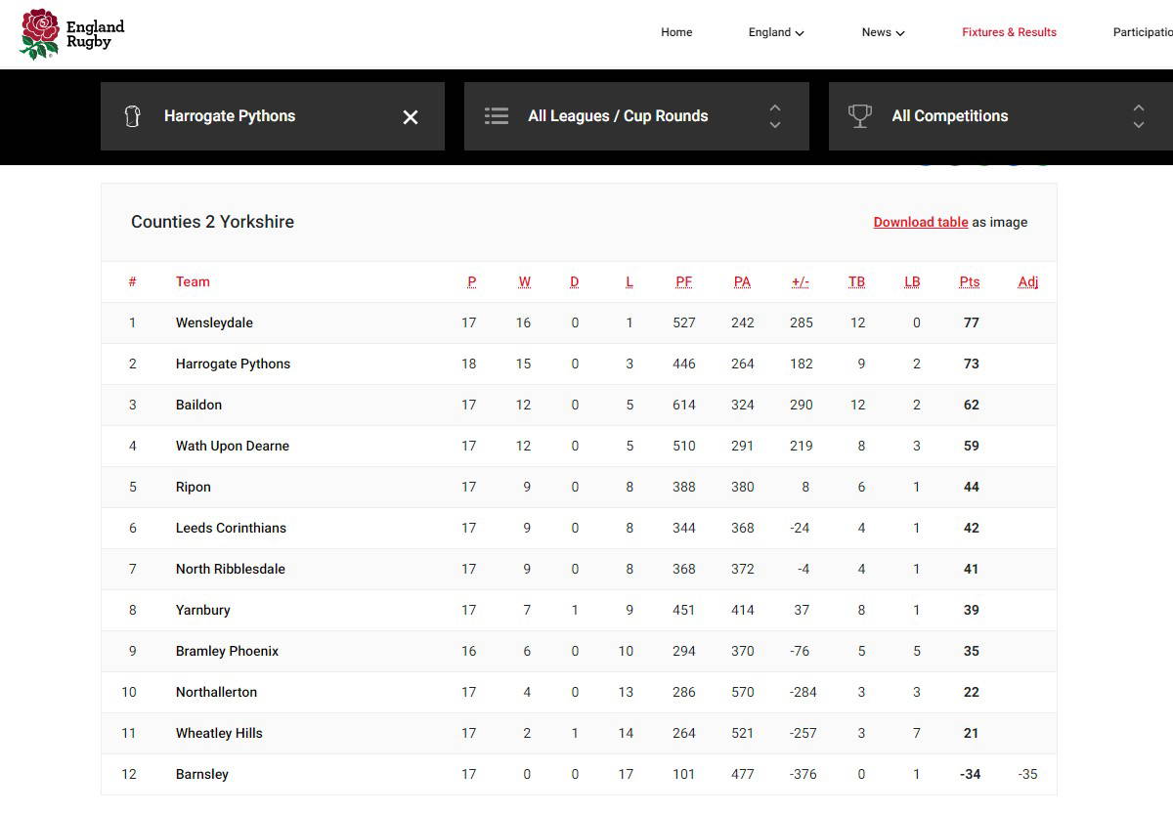The width and height of the screenshot is (1173, 814).
Task: Click the trophy icon for competitions
Action: pos(860,116)
